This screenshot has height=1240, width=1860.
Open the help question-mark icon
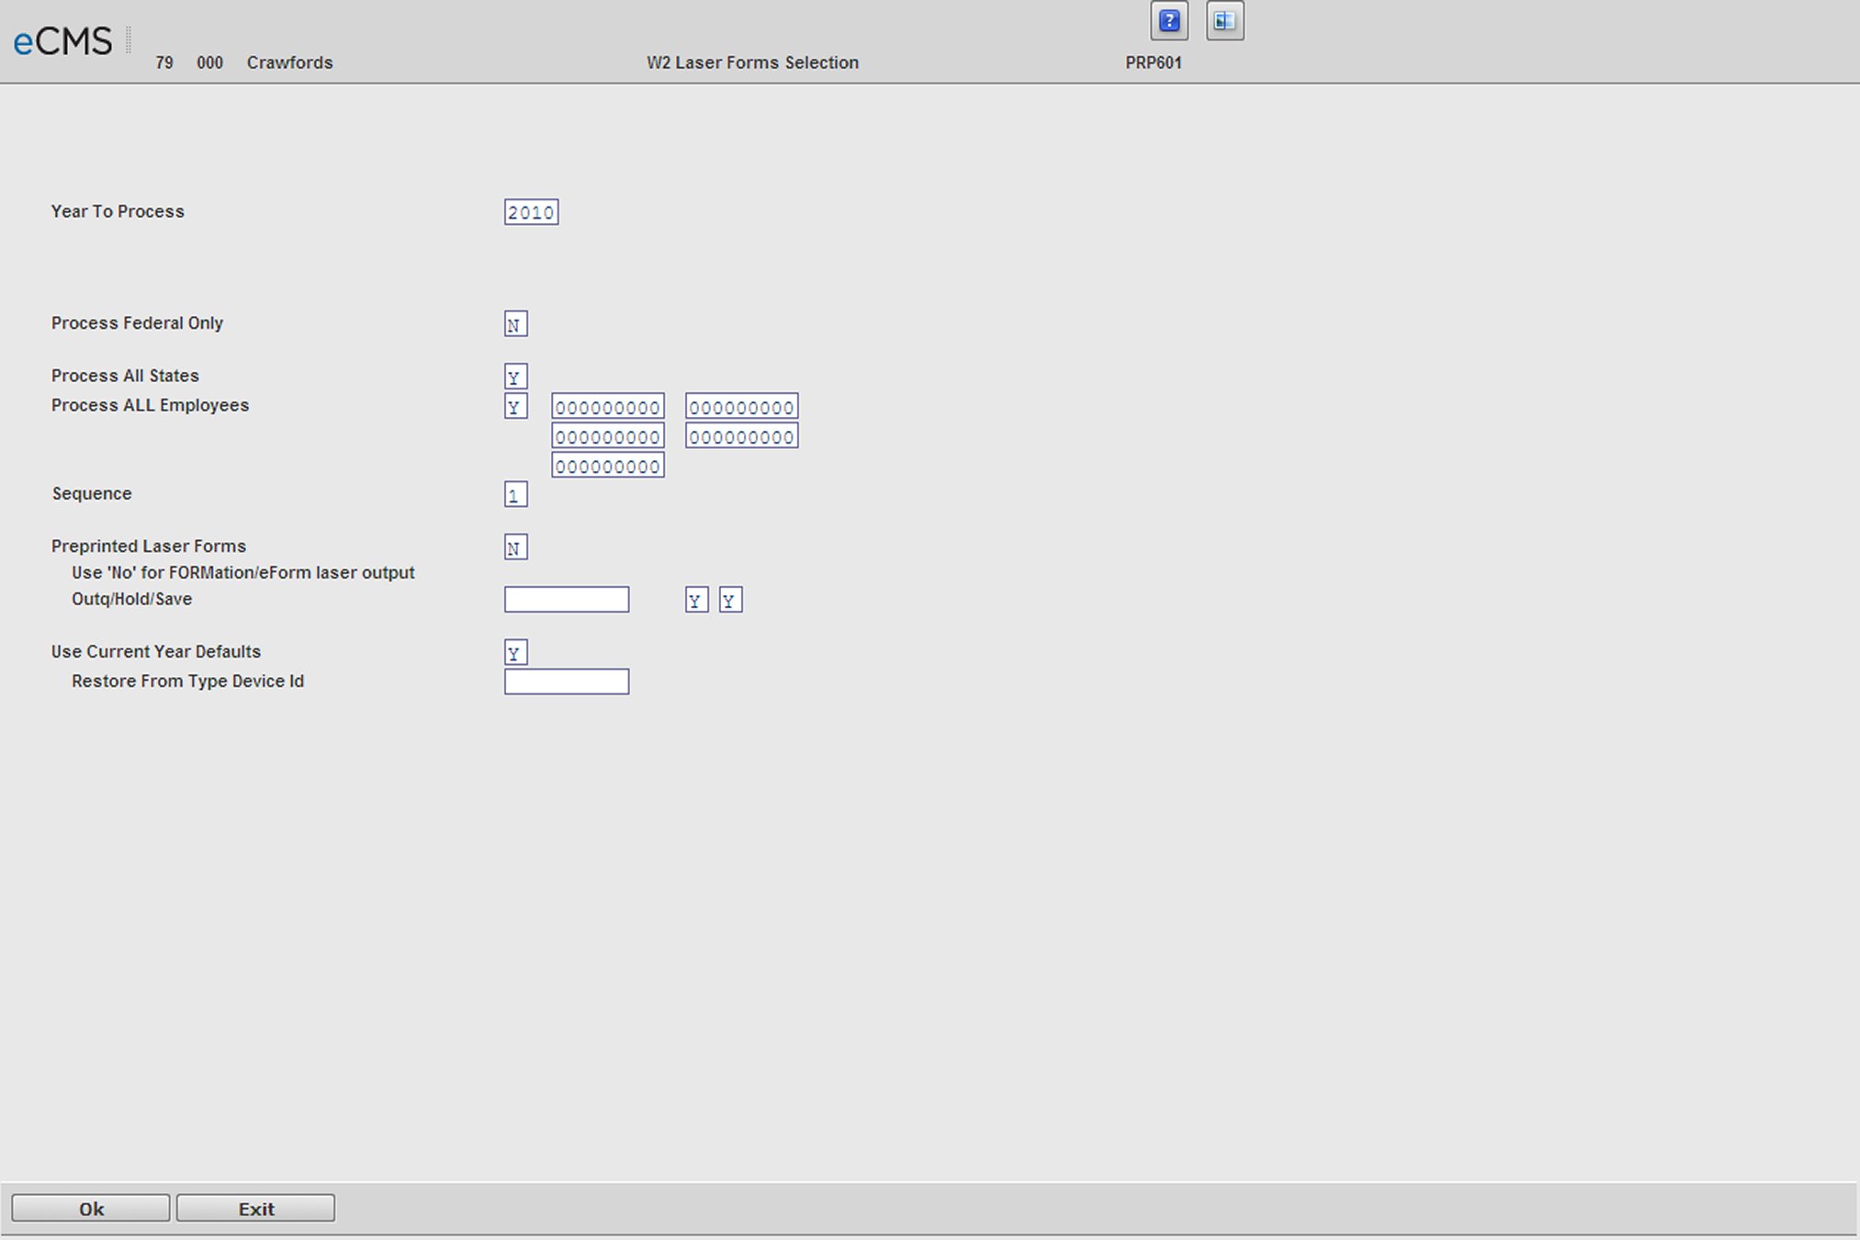[x=1169, y=21]
